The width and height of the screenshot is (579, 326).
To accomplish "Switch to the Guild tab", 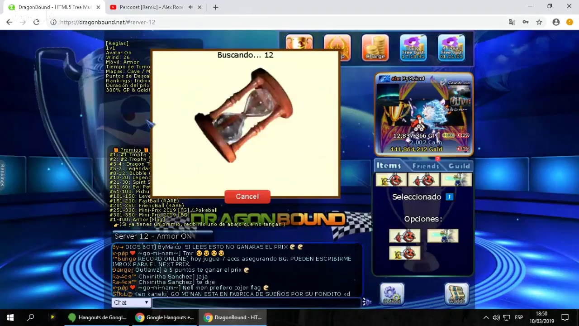I will [x=459, y=166].
